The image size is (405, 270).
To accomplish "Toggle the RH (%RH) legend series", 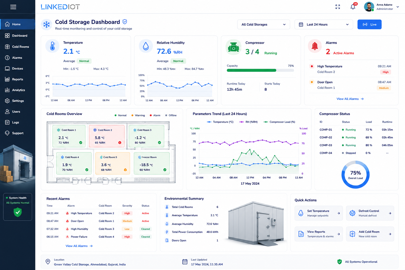I will click(248, 122).
